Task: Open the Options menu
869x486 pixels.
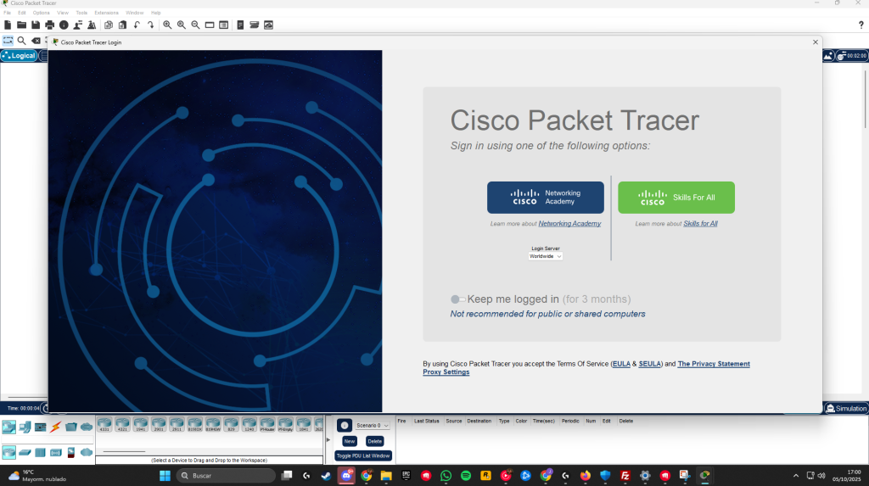Action: [x=41, y=13]
